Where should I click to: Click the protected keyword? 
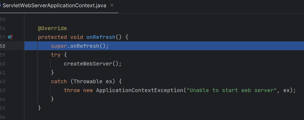52,37
